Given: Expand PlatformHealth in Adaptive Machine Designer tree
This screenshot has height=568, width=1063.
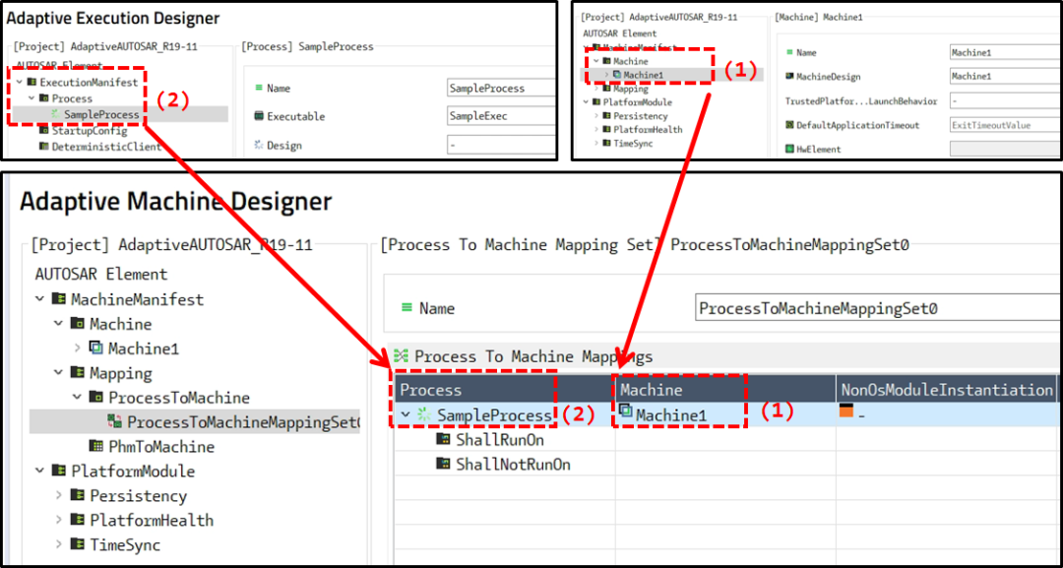Looking at the screenshot, I should click(58, 520).
